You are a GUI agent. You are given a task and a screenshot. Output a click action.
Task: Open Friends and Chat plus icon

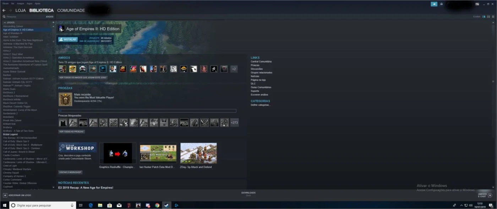490,195
